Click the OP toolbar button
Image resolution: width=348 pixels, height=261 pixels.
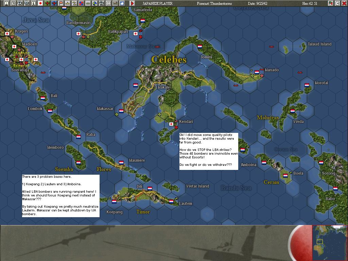pyautogui.click(x=108, y=3)
